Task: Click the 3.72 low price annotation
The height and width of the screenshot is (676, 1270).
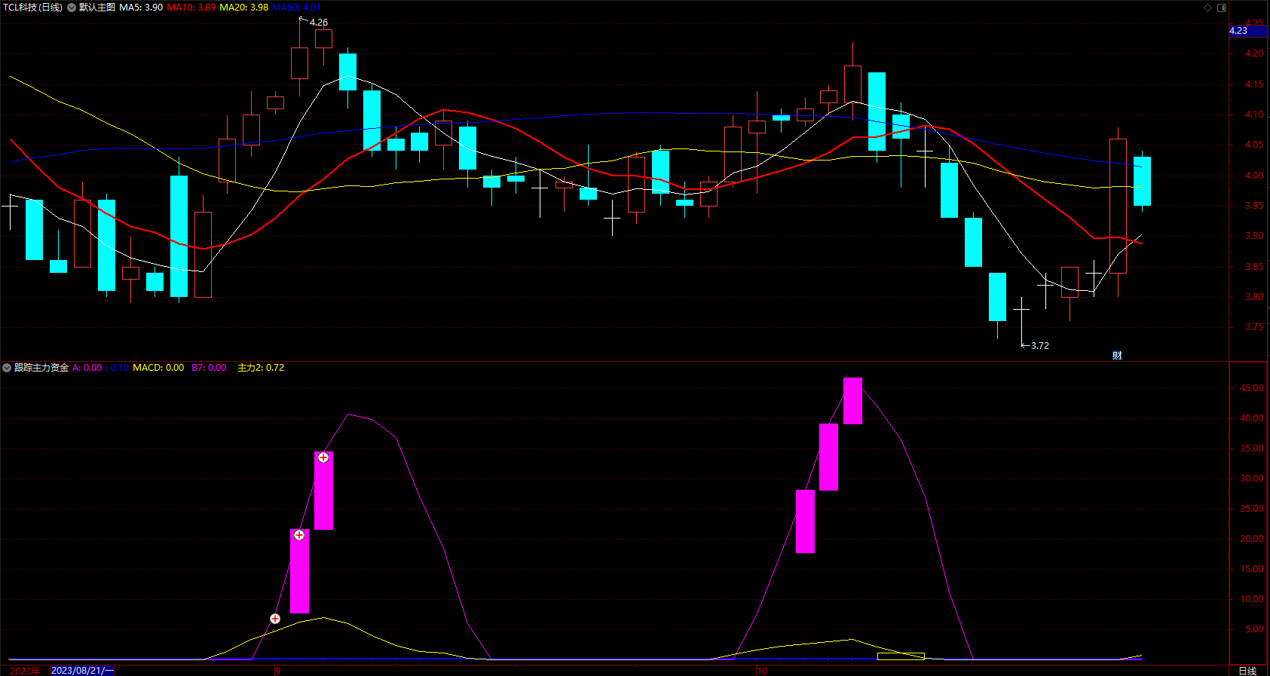Action: pos(1040,346)
